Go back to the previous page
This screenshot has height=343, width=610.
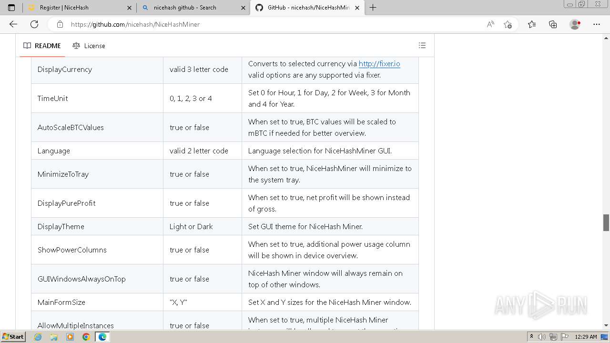(13, 24)
